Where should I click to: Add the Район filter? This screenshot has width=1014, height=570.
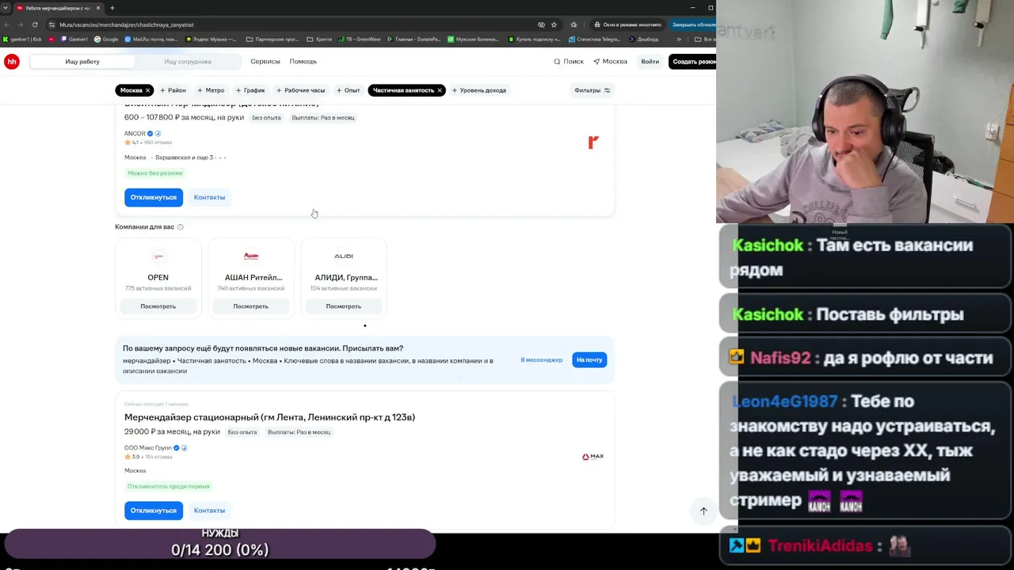(x=173, y=90)
